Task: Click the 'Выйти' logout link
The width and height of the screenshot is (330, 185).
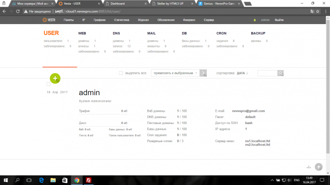Action: (x=279, y=20)
